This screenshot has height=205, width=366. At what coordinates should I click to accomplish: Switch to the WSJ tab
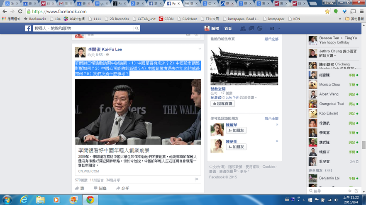click(x=191, y=3)
